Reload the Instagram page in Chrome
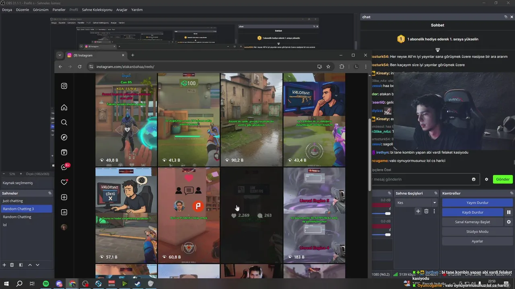Viewport: 515px width, 289px height. coord(80,67)
